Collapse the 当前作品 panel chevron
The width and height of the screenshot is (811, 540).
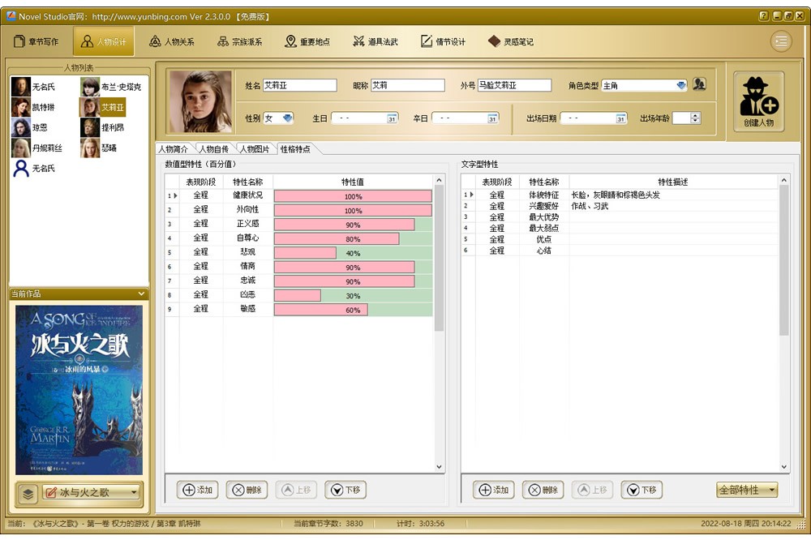pos(142,294)
